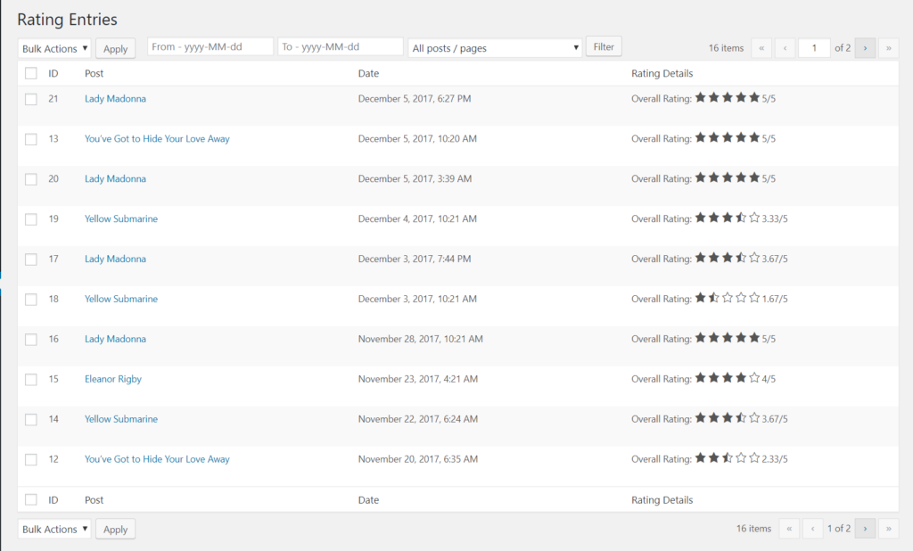The height and width of the screenshot is (551, 913).
Task: Click the current page number field
Action: pyautogui.click(x=814, y=47)
